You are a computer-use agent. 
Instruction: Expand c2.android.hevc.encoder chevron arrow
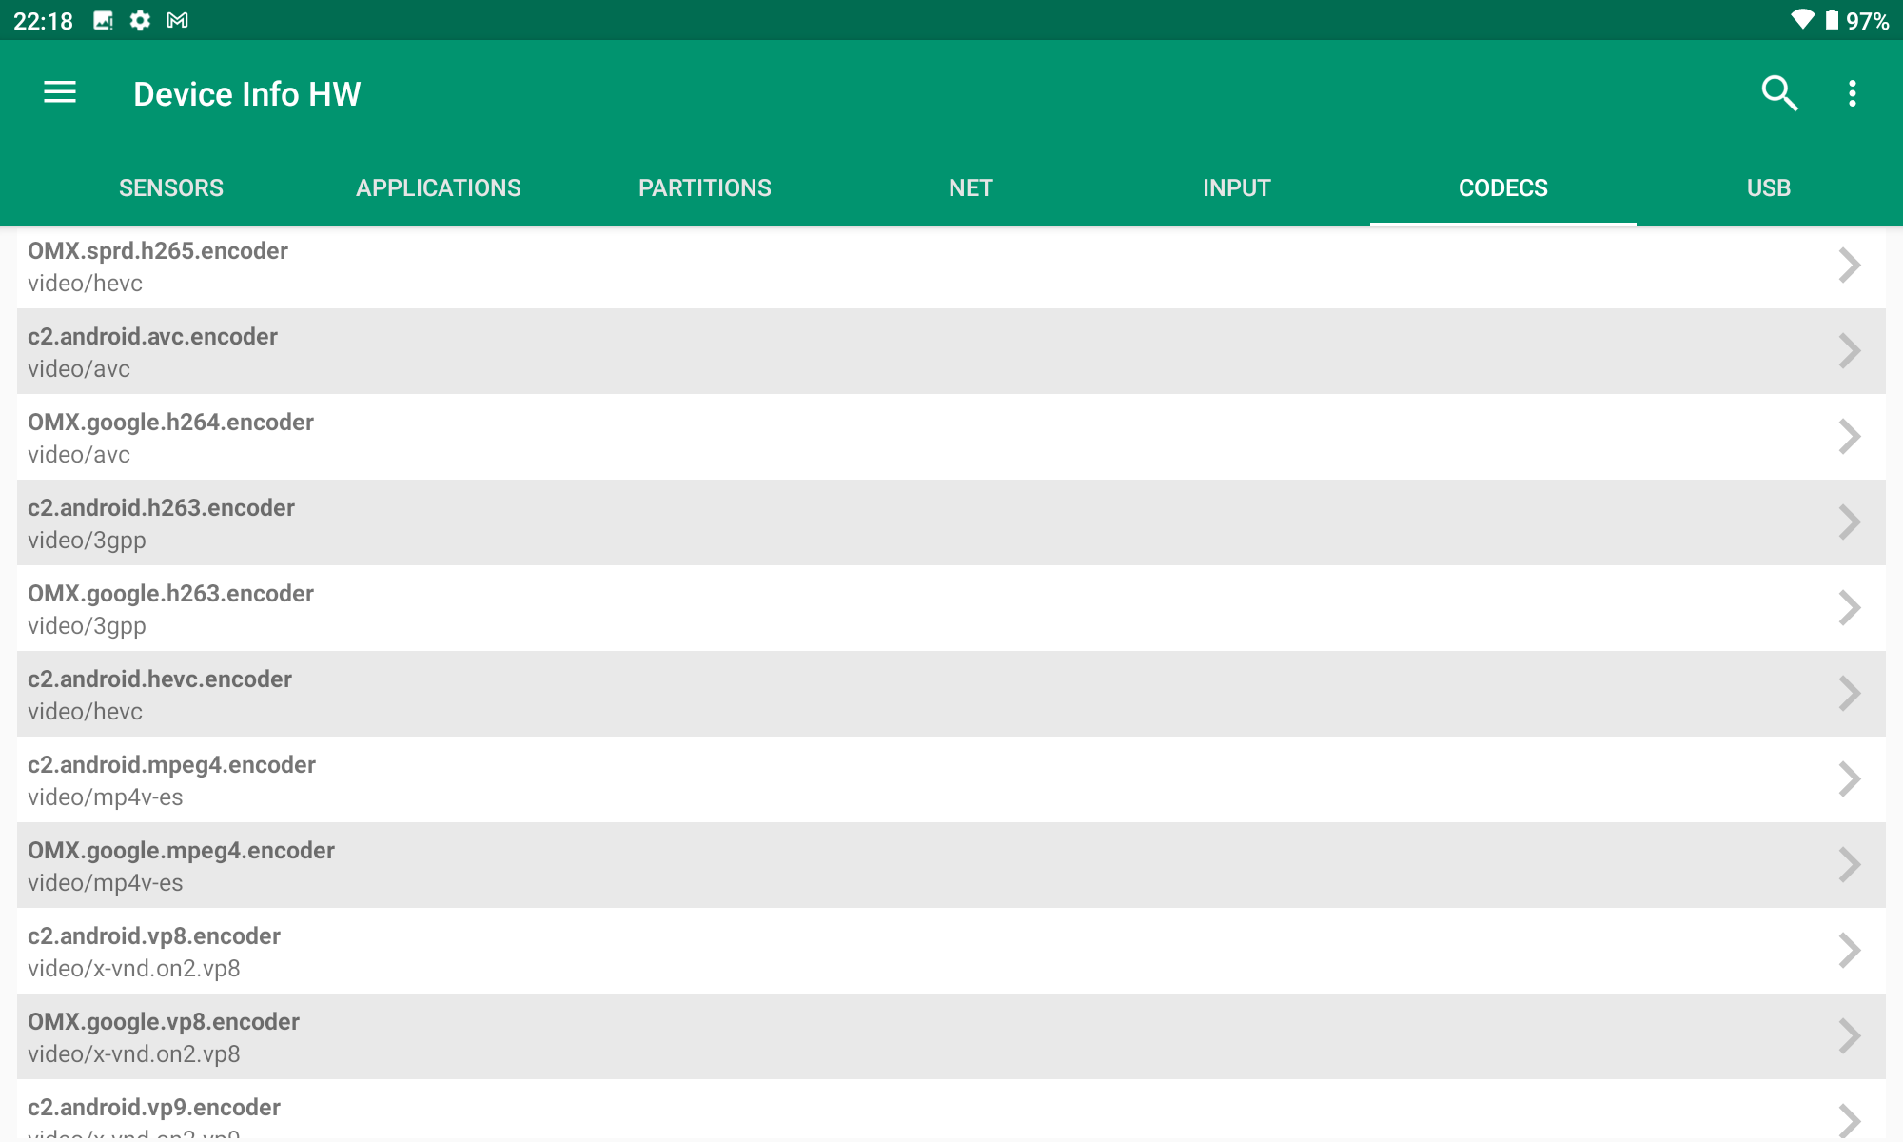click(x=1849, y=694)
